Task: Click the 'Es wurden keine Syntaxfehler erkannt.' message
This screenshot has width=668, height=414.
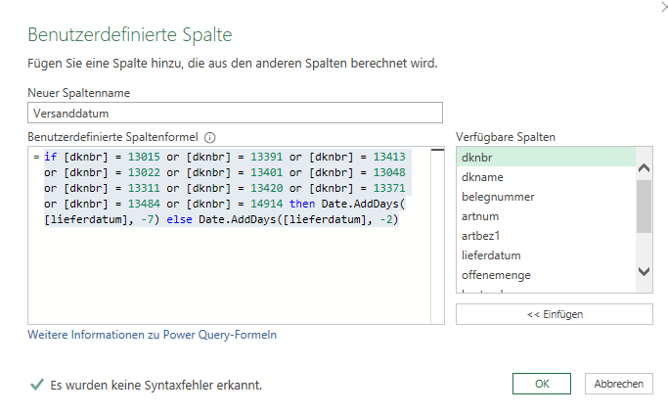Action: click(156, 385)
